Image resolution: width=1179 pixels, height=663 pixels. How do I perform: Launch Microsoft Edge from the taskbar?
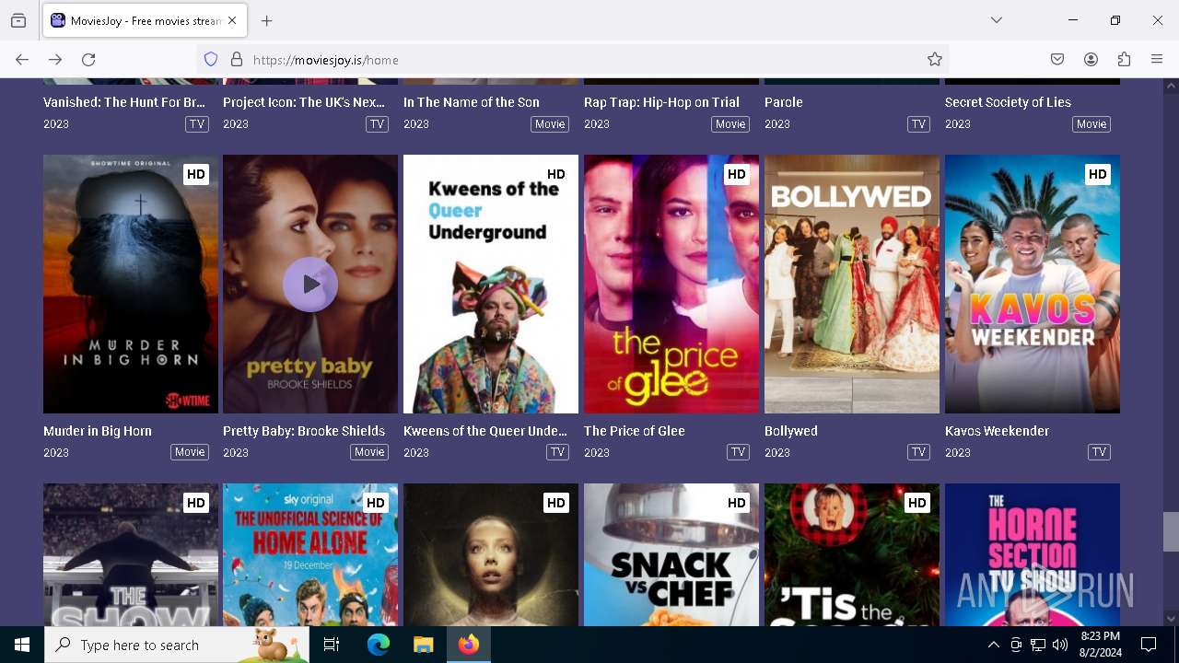[379, 645]
